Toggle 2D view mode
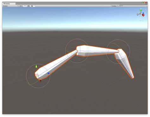 click(x=21, y=6)
